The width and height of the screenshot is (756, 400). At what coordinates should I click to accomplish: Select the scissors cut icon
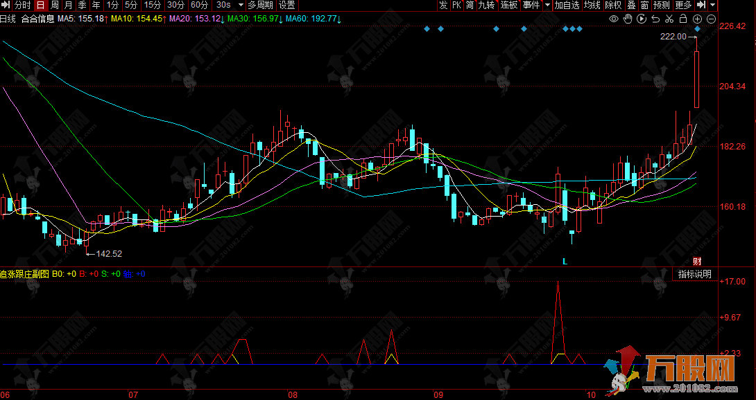click(x=669, y=19)
